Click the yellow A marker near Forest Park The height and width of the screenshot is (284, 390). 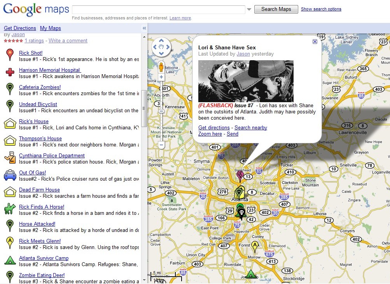255,246
